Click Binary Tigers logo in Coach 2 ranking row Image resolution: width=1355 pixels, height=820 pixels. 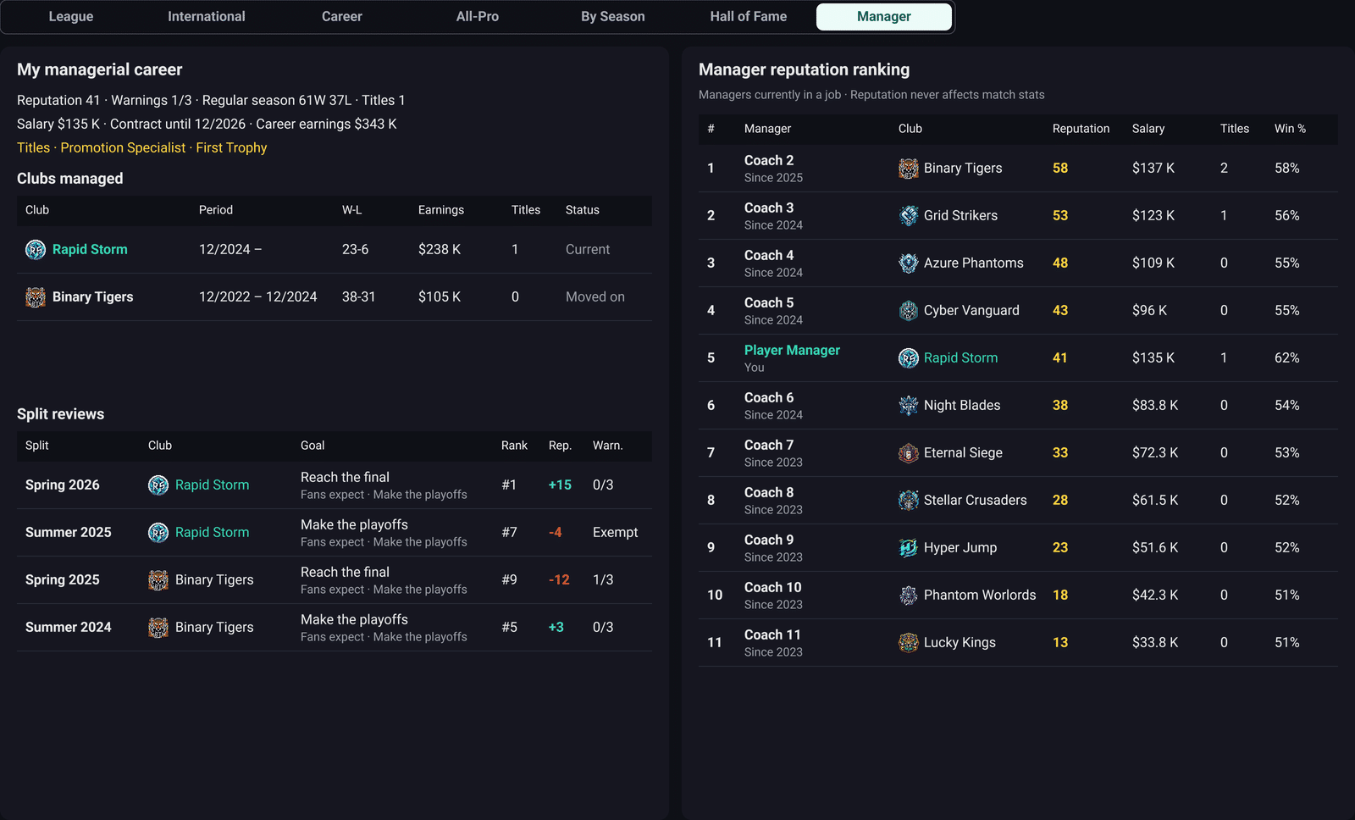point(909,168)
